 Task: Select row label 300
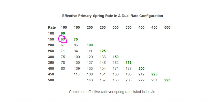[51, 57]
